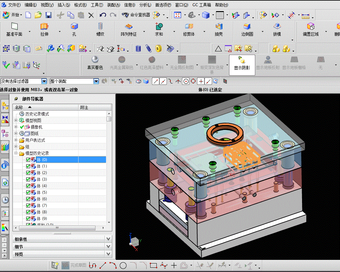The height and width of the screenshot is (272, 340).
Task: Click the cut scissors icon
Action: click(61, 15)
